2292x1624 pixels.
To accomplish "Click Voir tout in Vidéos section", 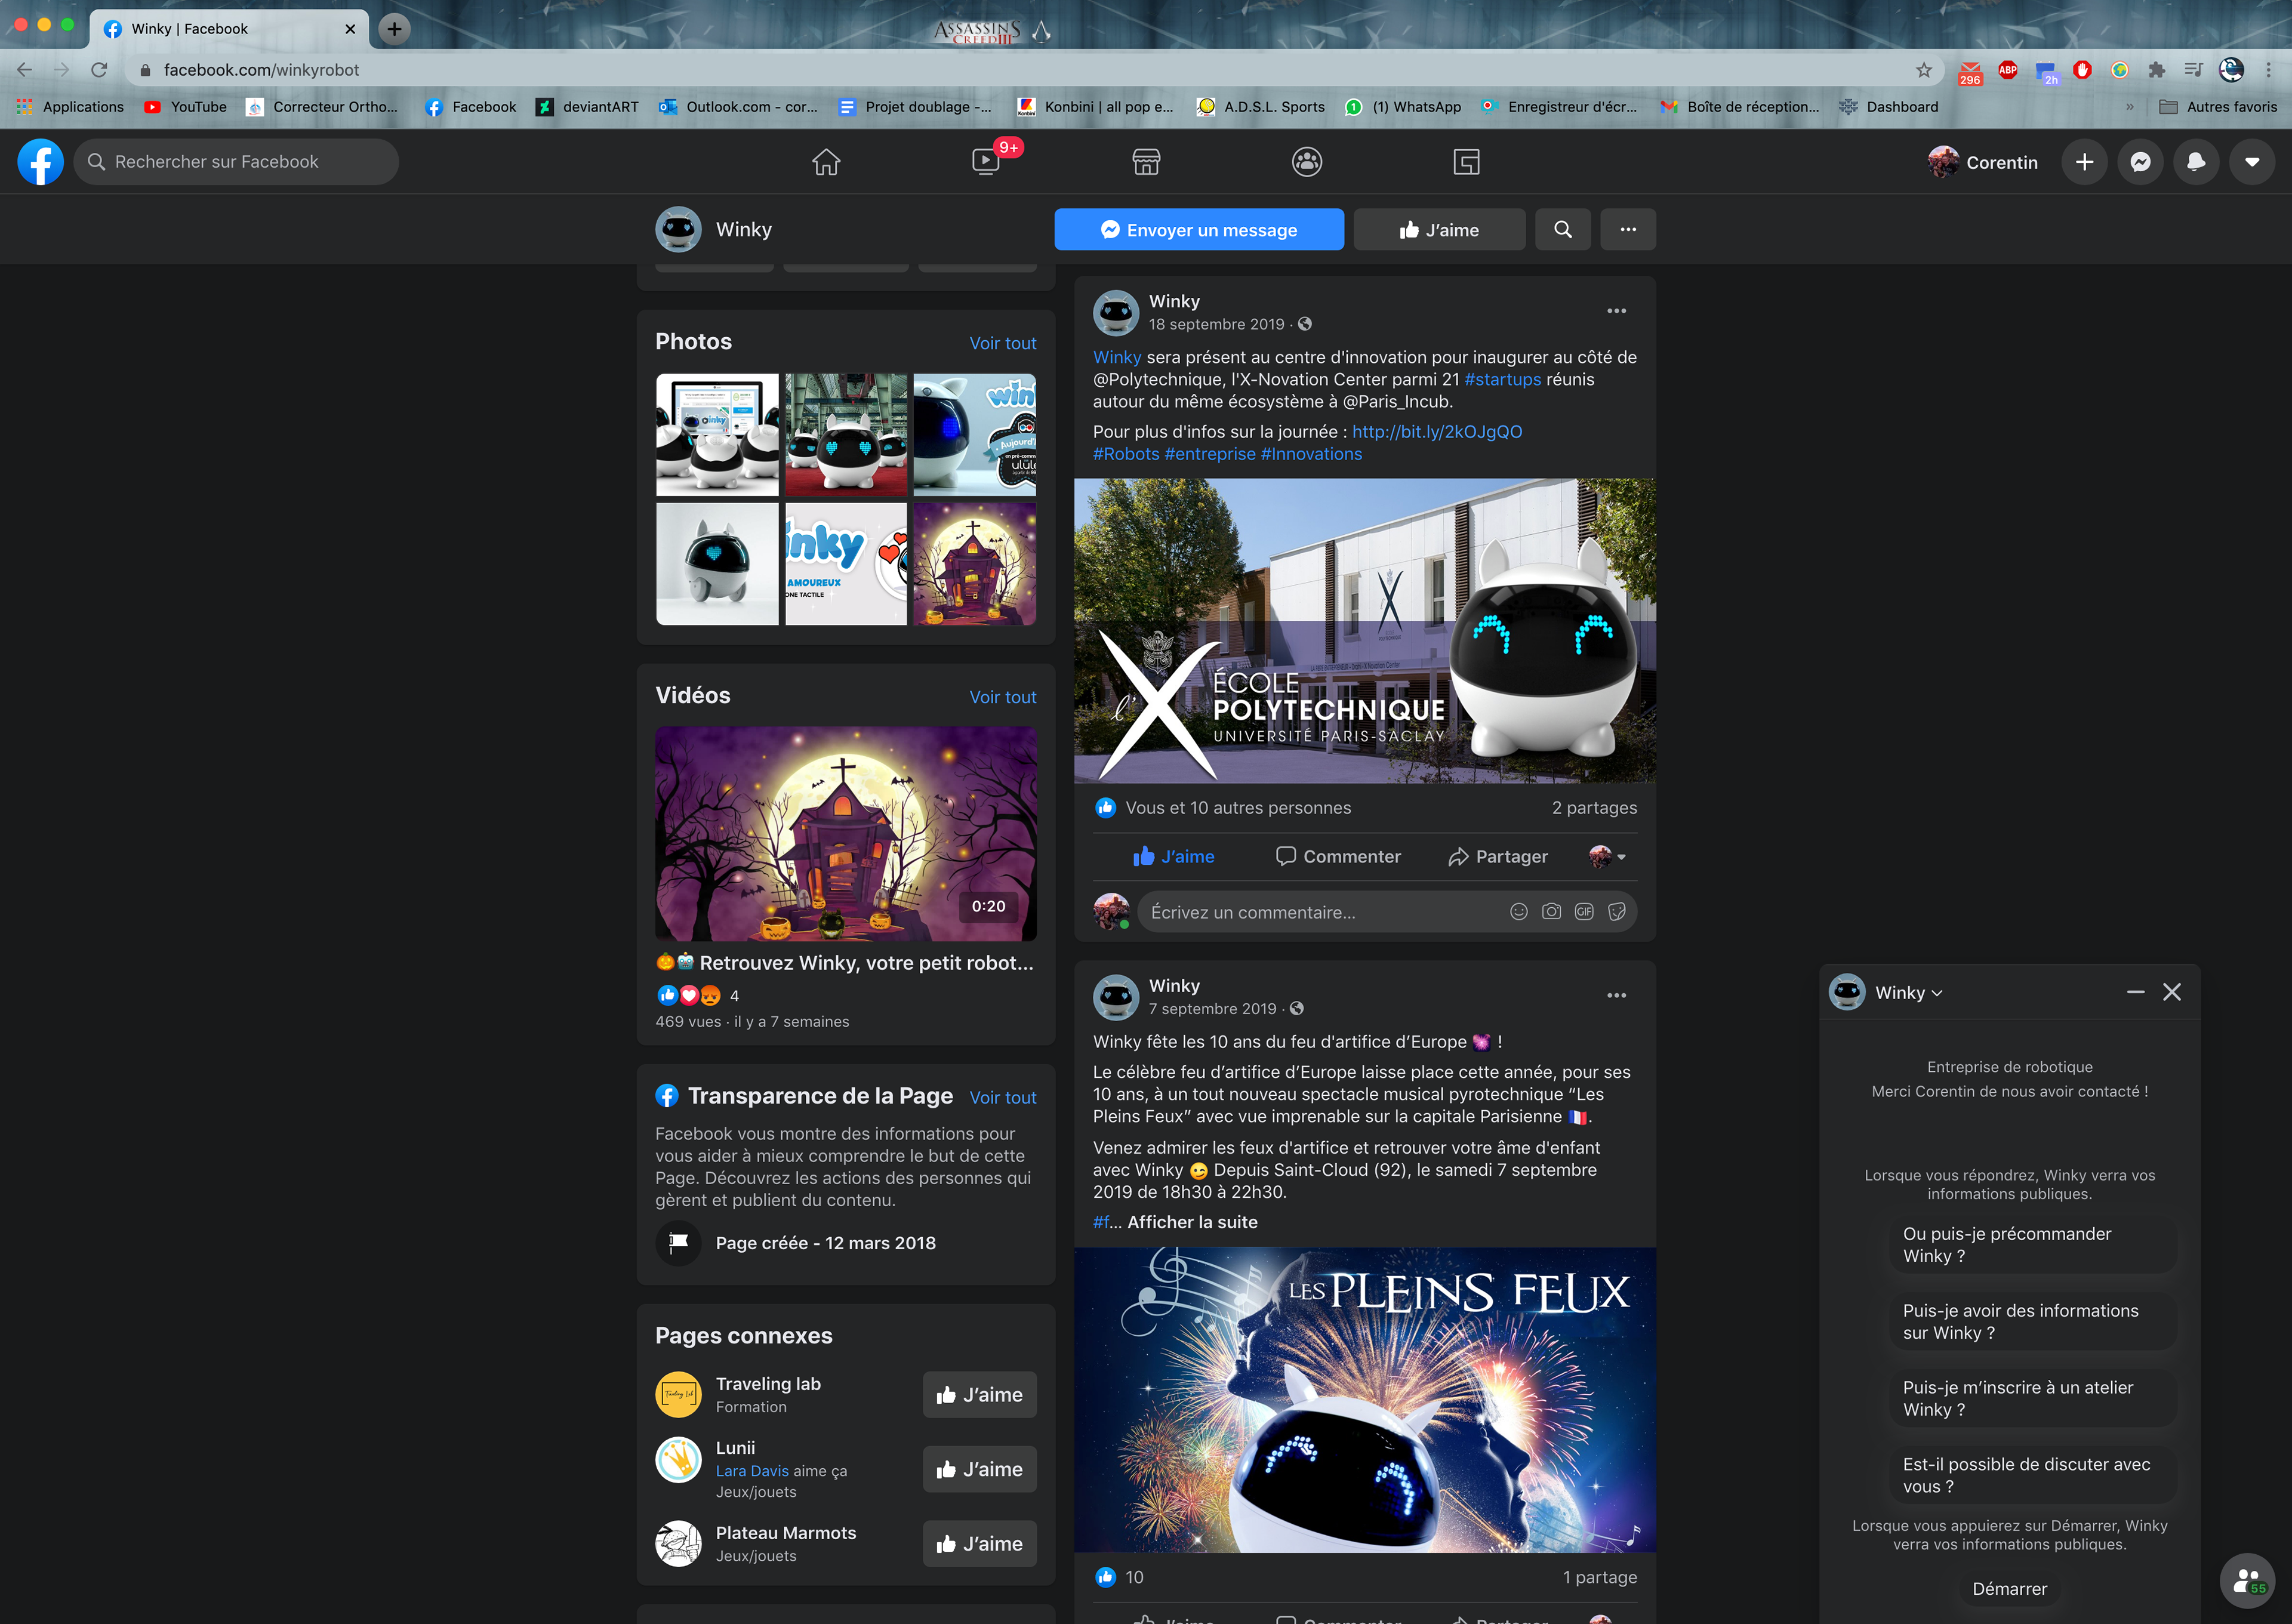I will [1002, 697].
